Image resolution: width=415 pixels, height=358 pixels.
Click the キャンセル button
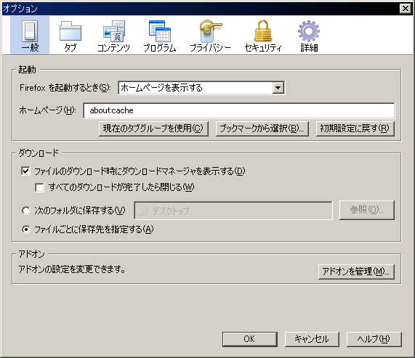[x=312, y=339]
